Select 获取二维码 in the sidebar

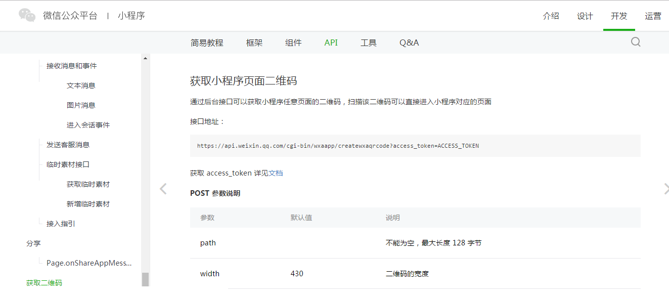tap(44, 283)
